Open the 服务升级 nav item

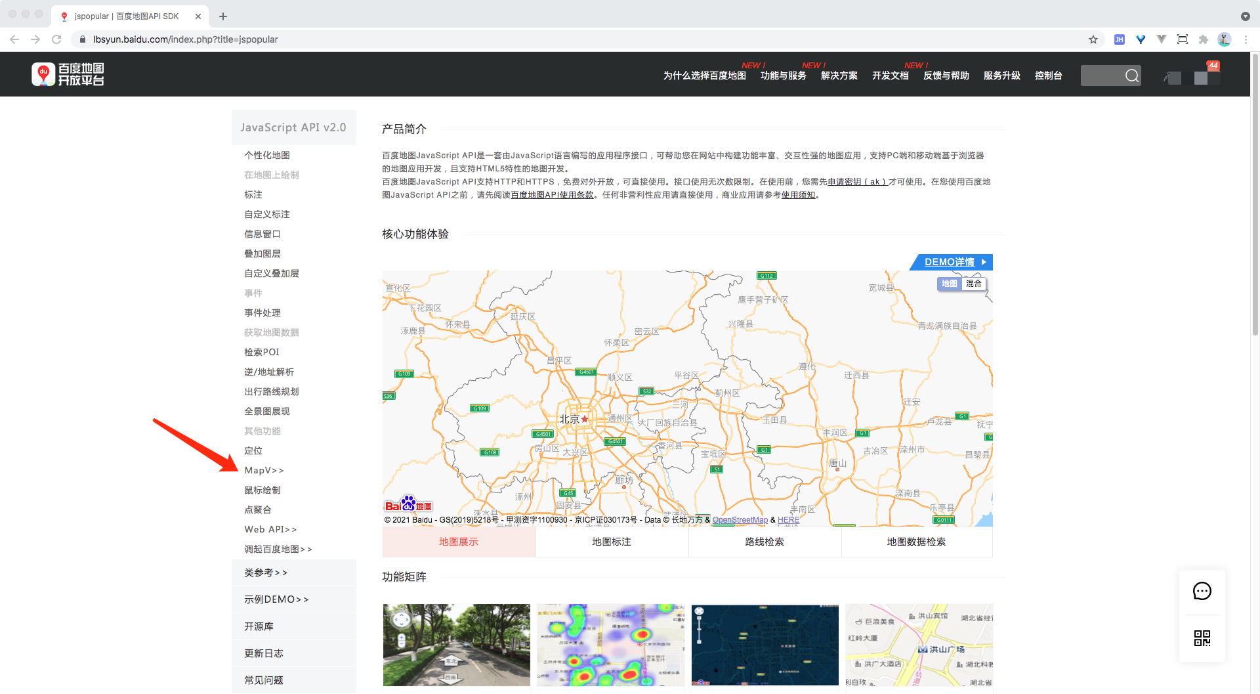[x=1002, y=76]
